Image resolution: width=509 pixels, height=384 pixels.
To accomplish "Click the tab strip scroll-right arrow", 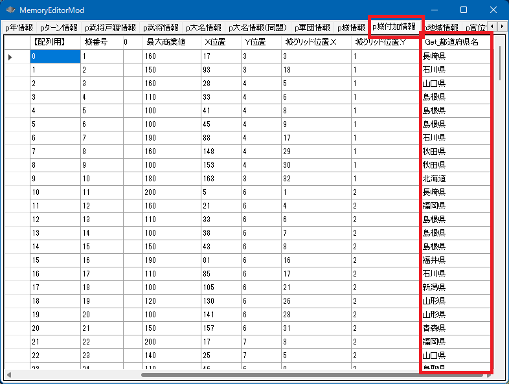I will point(502,27).
